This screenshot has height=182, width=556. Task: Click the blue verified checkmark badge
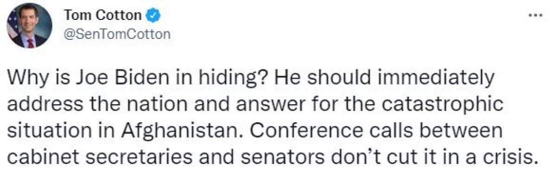(153, 15)
